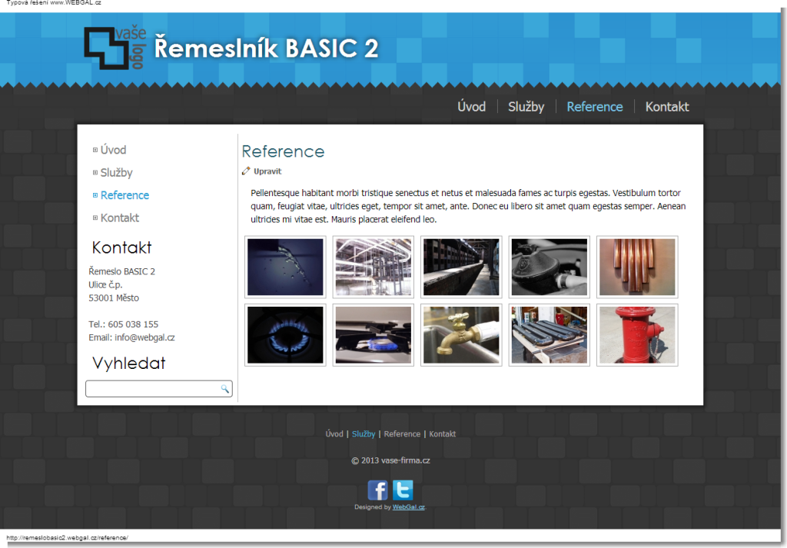Open the Twitter icon in footer

pos(403,490)
